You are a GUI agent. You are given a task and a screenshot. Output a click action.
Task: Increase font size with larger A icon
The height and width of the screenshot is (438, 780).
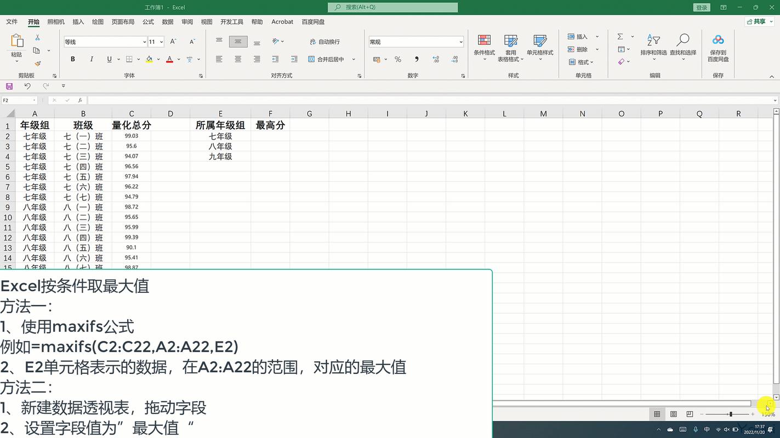click(x=173, y=42)
